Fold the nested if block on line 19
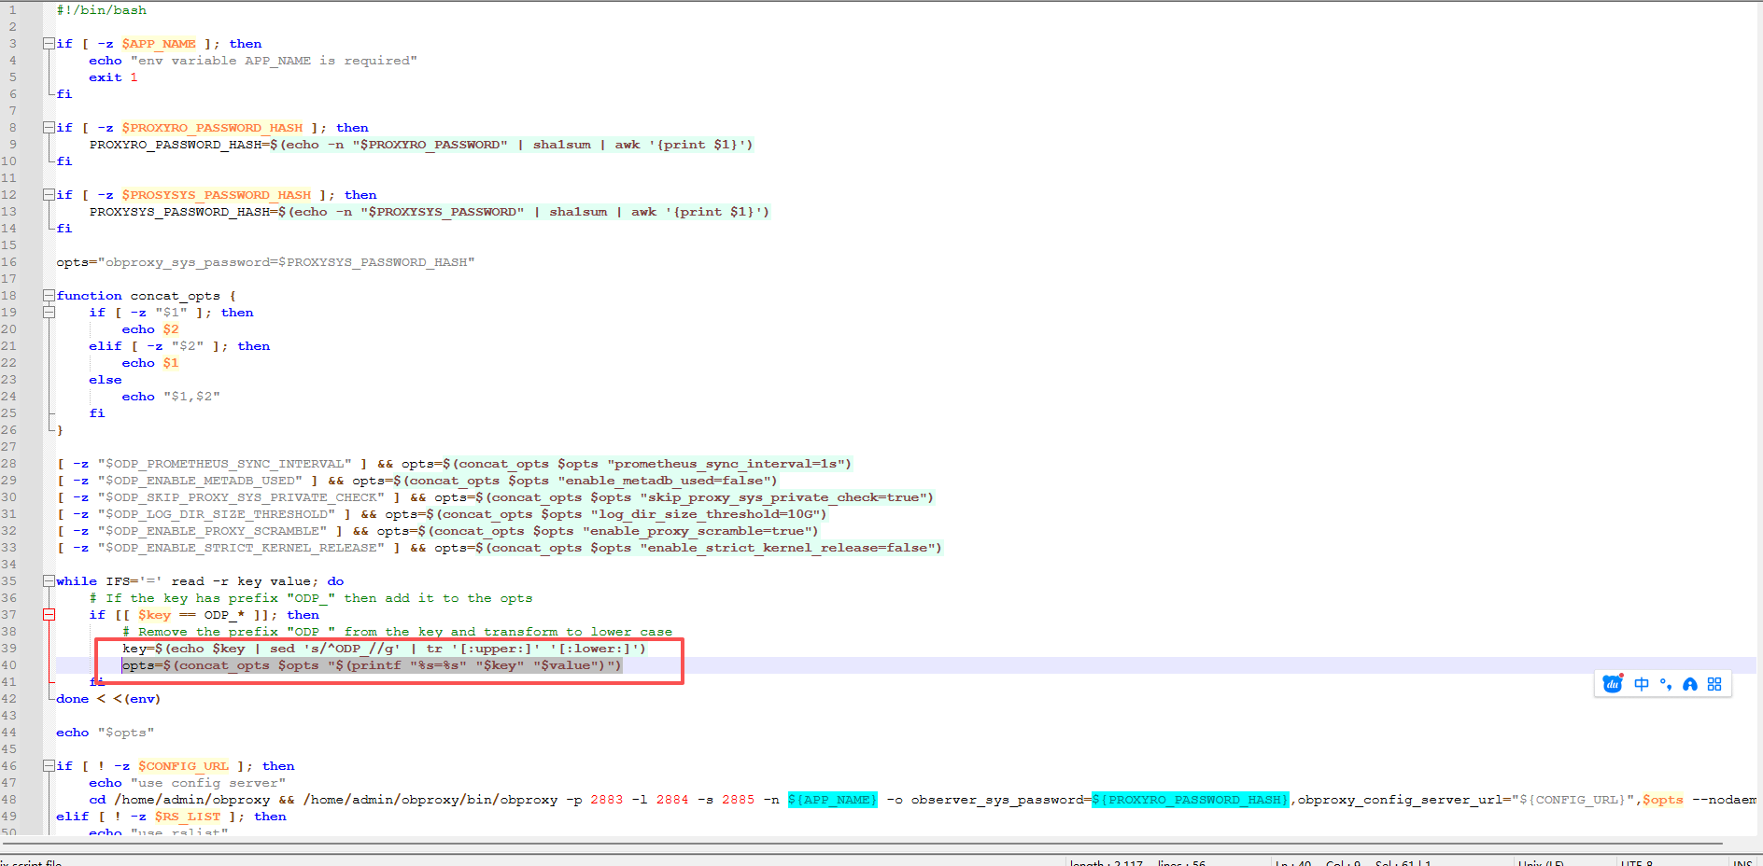The height and width of the screenshot is (866, 1763). [x=49, y=313]
